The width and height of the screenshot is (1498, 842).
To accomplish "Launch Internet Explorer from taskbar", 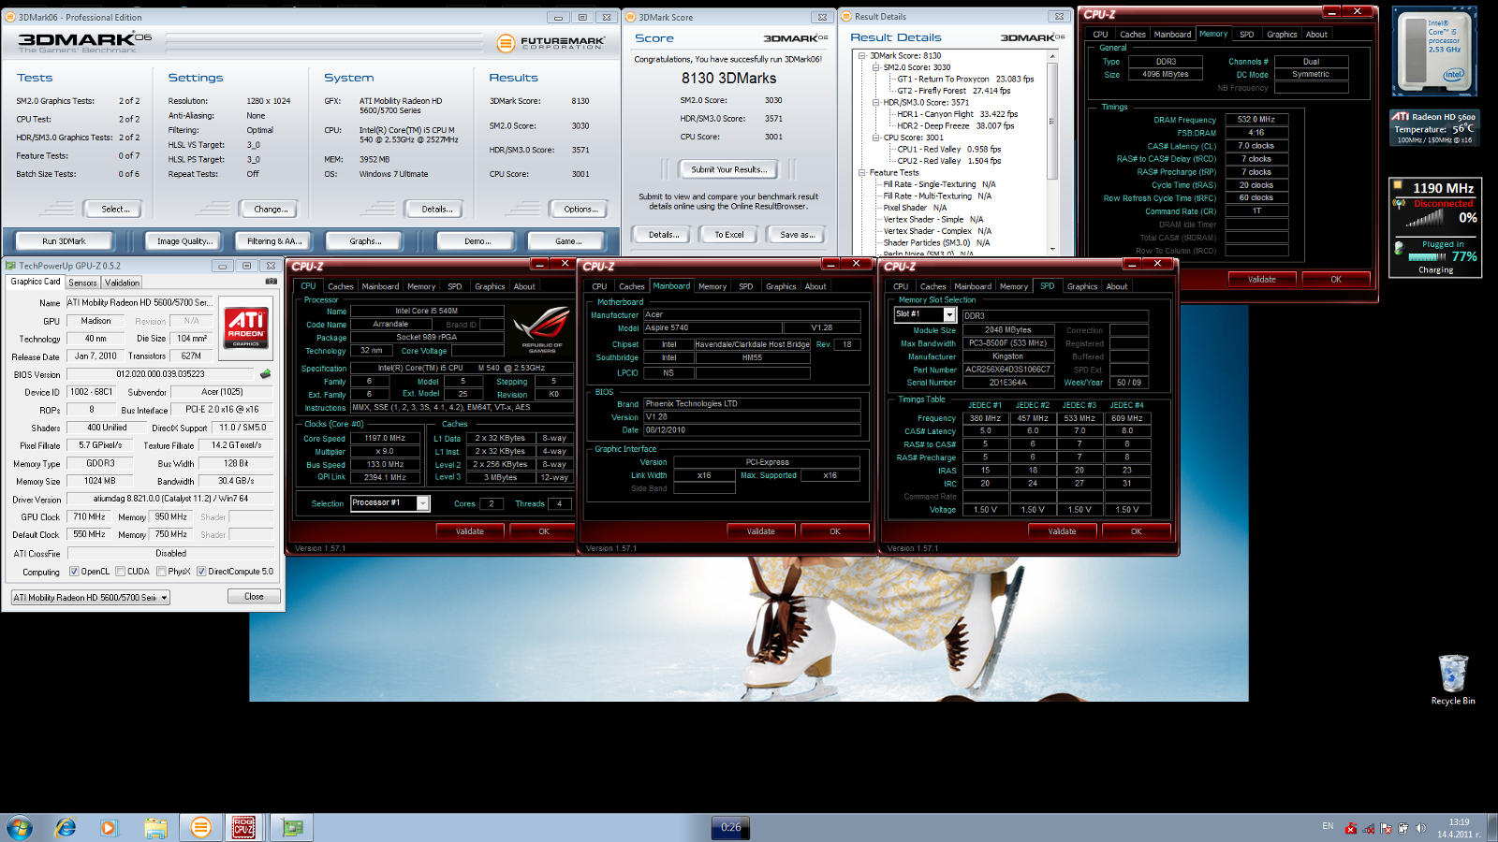I will 66,827.
